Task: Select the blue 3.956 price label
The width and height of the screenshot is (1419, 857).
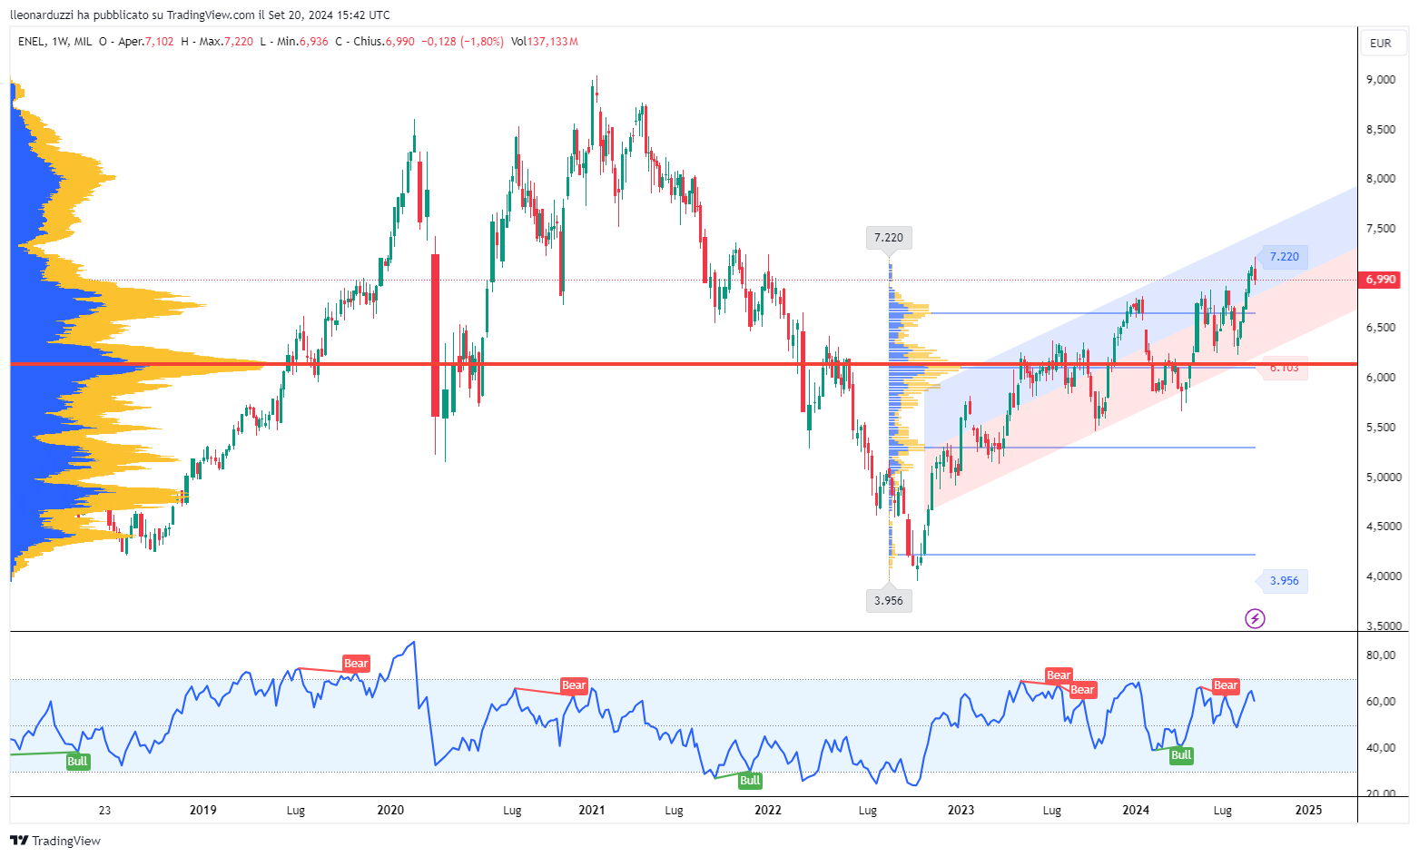Action: tap(1284, 581)
